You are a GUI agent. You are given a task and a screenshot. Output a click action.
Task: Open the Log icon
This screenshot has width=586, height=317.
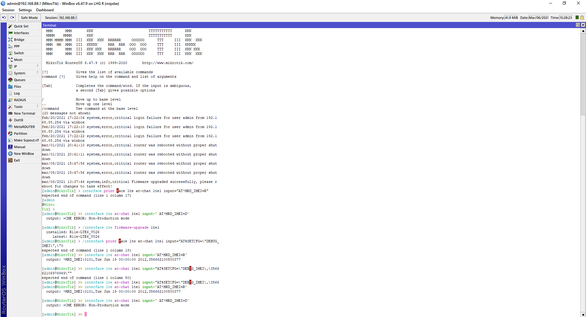(10, 93)
